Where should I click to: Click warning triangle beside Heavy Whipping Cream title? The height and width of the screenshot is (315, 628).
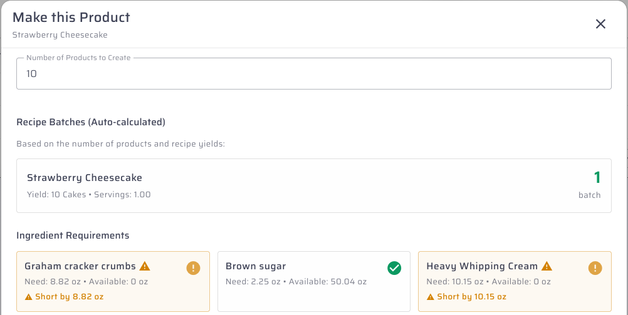point(547,266)
